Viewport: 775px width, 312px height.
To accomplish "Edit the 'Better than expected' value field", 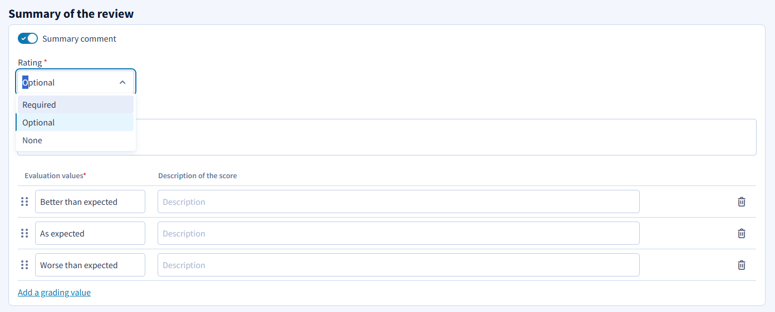I will click(x=90, y=202).
